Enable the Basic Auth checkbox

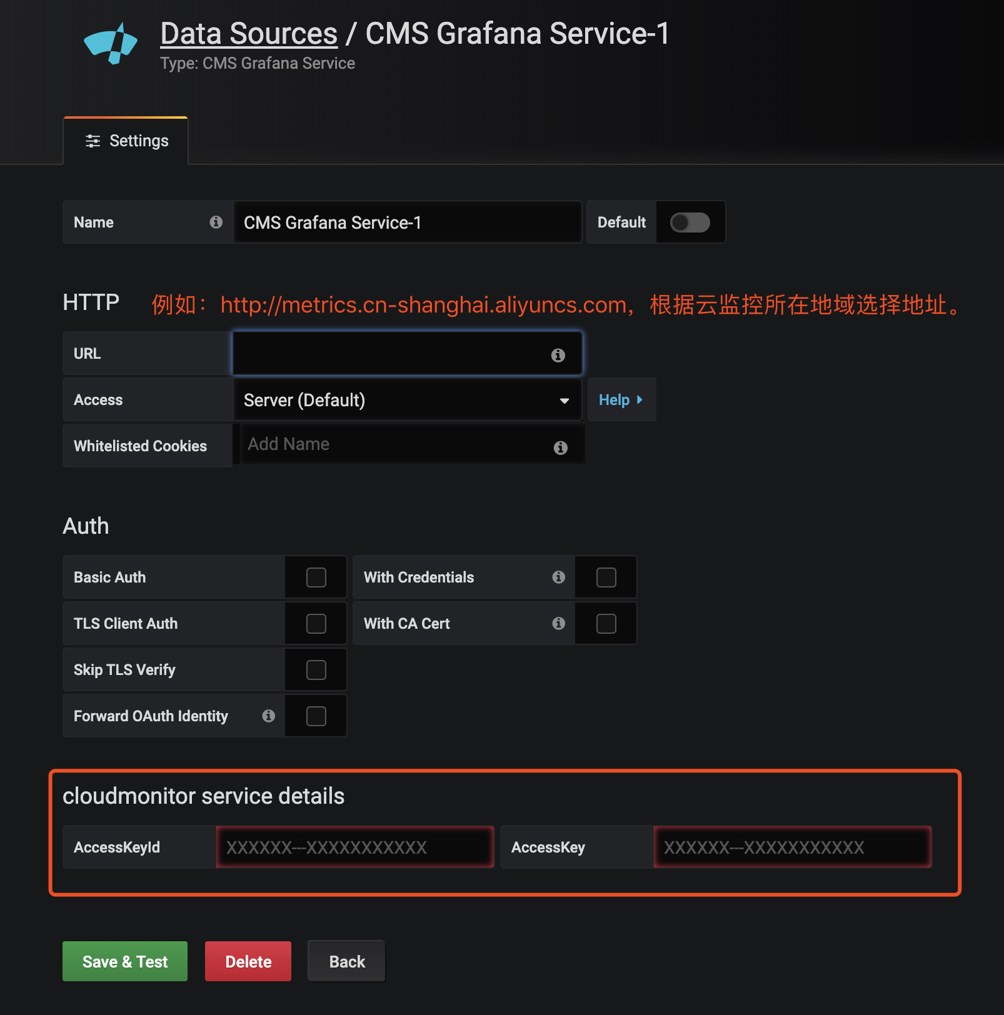click(316, 577)
